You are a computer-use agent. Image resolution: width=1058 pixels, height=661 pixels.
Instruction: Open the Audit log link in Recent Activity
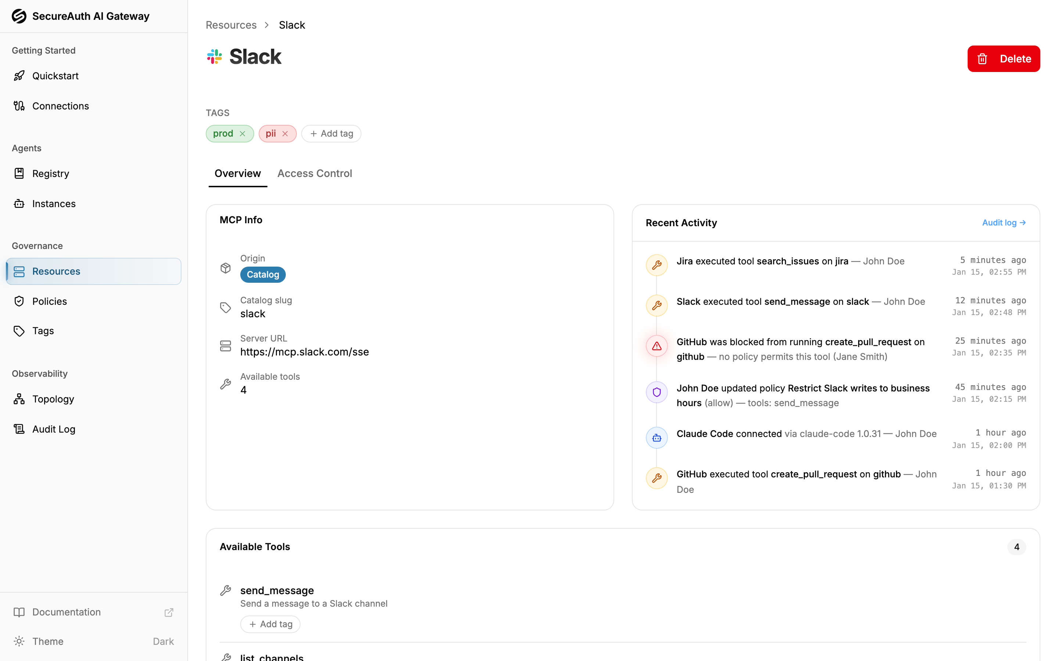coord(1004,223)
